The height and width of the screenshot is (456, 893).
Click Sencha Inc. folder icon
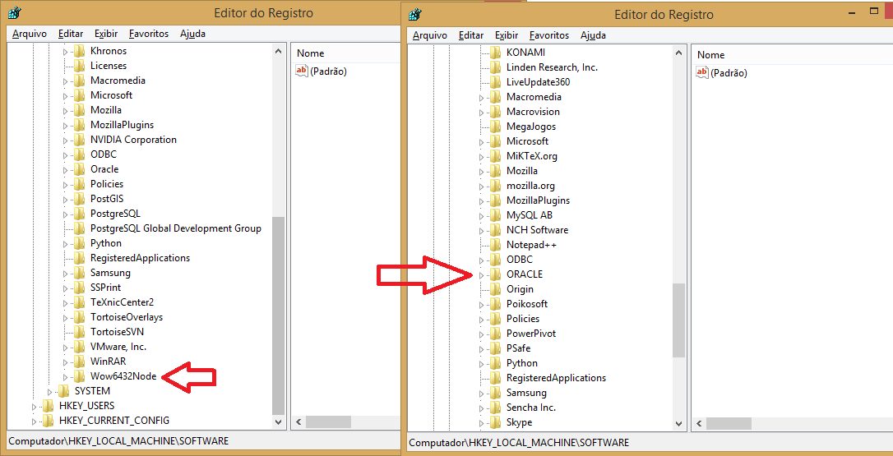pos(496,408)
